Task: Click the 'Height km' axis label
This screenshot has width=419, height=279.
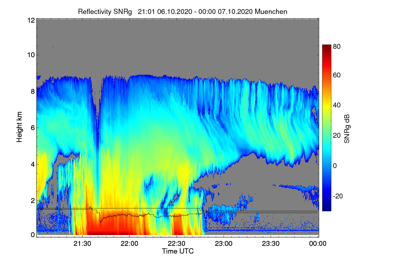Action: (x=19, y=127)
